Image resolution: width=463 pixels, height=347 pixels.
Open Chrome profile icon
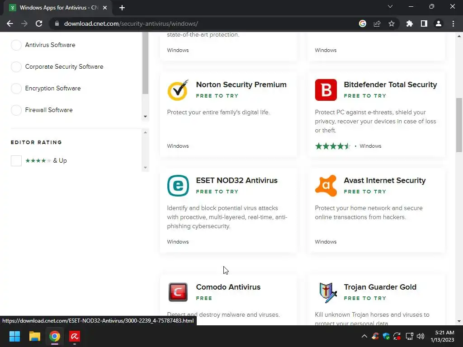pyautogui.click(x=439, y=23)
